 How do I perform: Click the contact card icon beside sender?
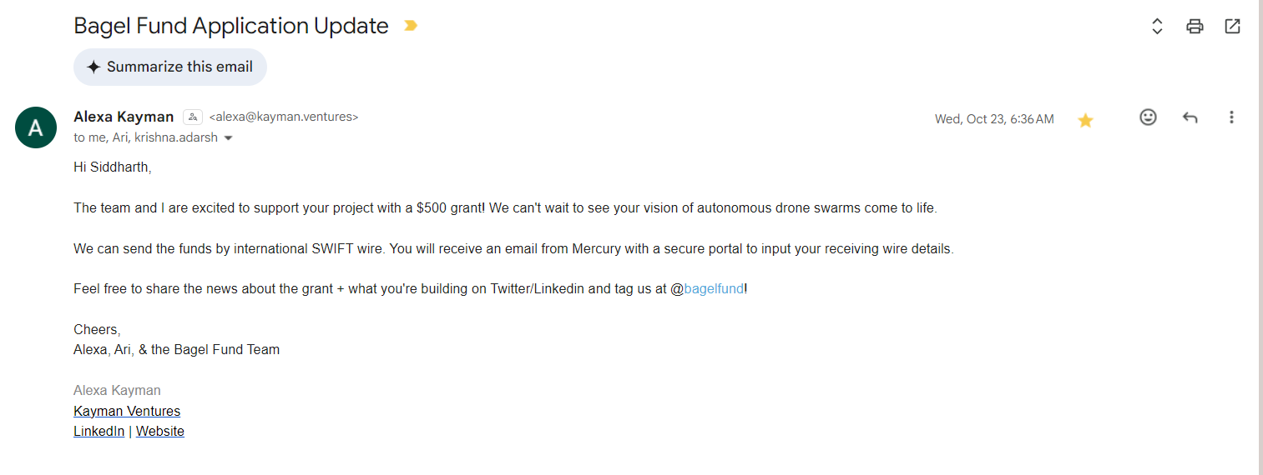(193, 117)
